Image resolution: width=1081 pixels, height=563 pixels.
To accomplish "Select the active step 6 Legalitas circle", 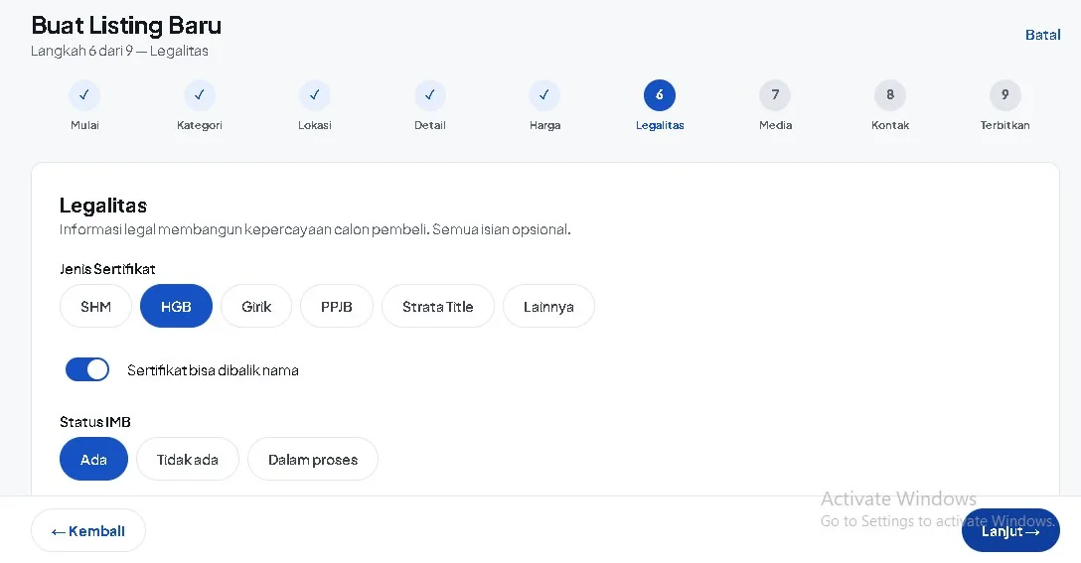I will tap(660, 95).
